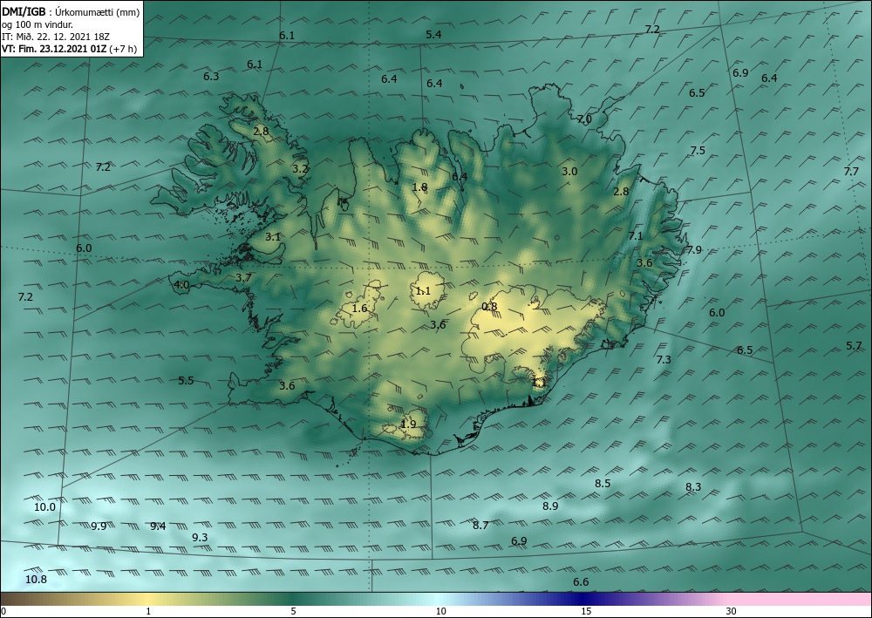Select the 3.1 value label
The image size is (872, 618).
(272, 237)
